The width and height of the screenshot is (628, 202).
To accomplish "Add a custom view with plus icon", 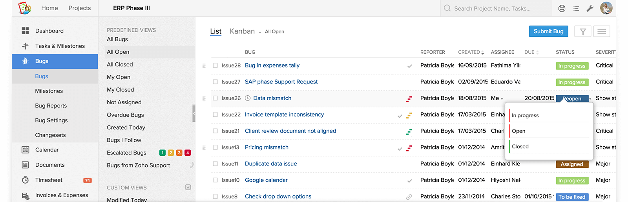I will 188,187.
